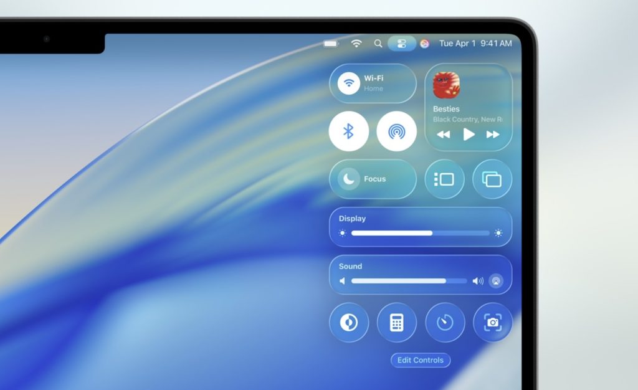Toggle Wi-Fi off in Control Center

(x=349, y=83)
